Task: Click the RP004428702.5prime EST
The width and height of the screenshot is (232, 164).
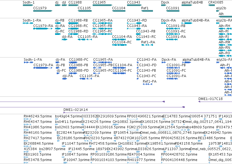Action: 162,157
